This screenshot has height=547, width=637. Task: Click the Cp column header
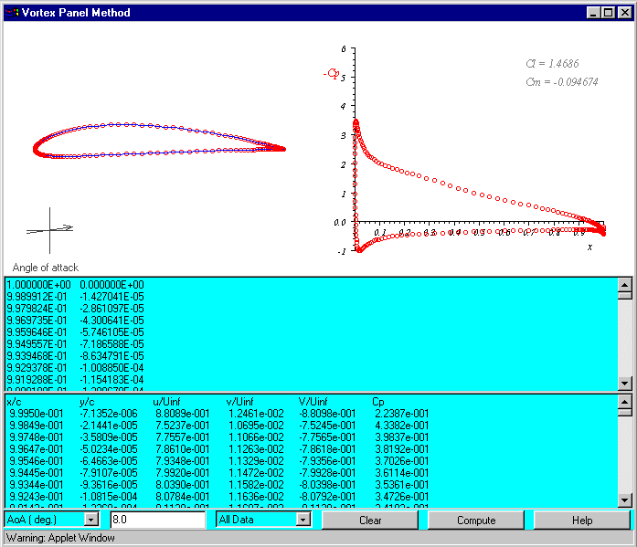pyautogui.click(x=378, y=402)
